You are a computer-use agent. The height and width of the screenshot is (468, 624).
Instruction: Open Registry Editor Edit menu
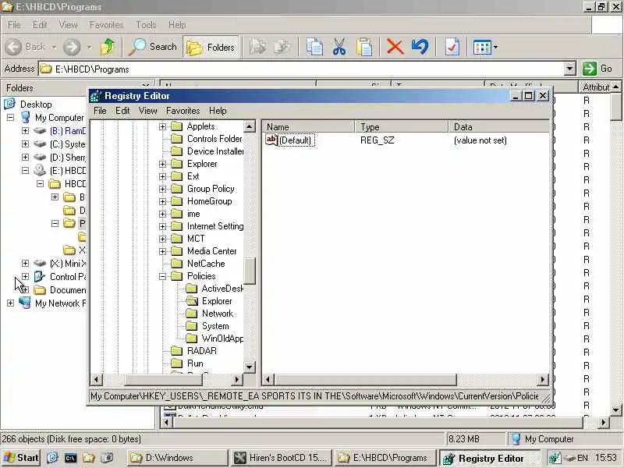click(x=122, y=111)
